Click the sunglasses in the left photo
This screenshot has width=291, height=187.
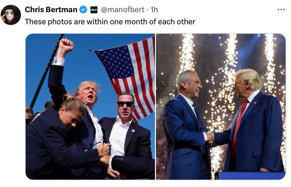coord(125,104)
